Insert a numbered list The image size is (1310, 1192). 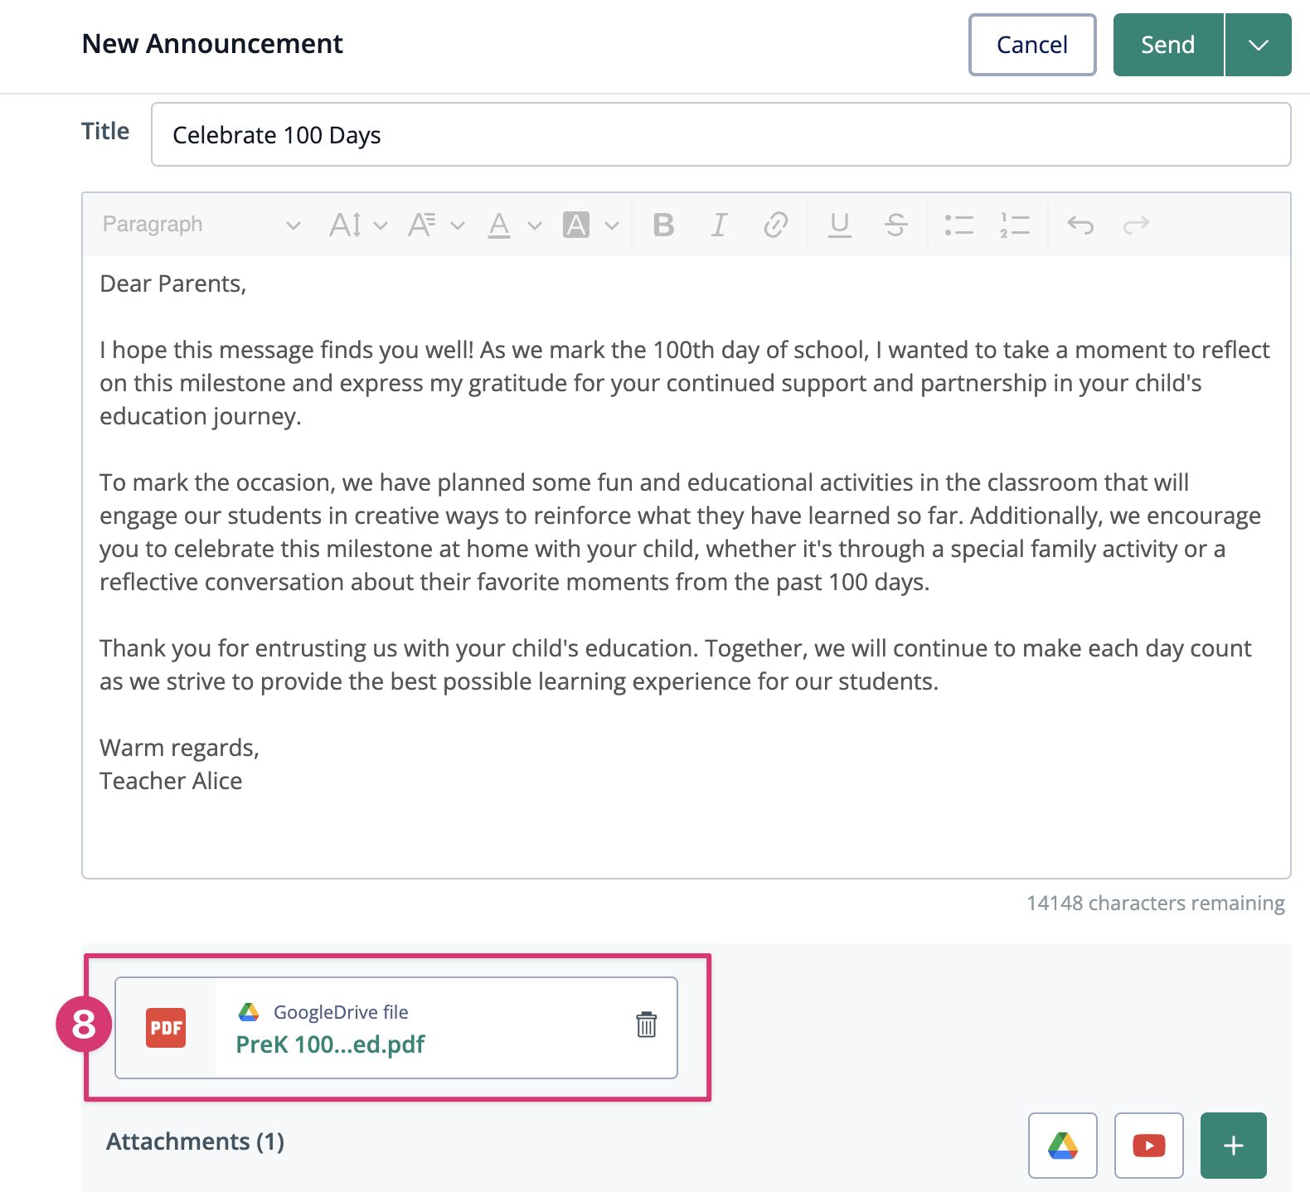click(x=1014, y=225)
